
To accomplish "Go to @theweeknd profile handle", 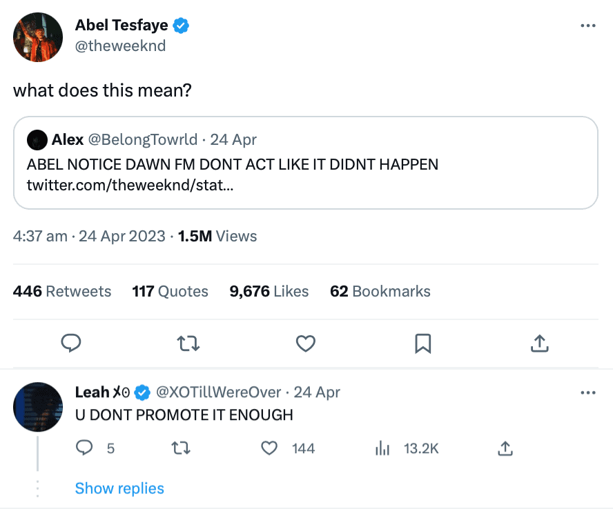I will click(120, 46).
